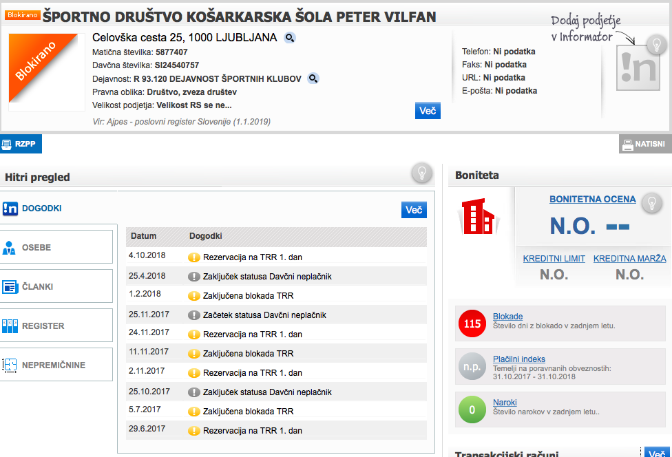Click the magnifier icon next to the address
This screenshot has height=457, width=672.
coord(290,38)
